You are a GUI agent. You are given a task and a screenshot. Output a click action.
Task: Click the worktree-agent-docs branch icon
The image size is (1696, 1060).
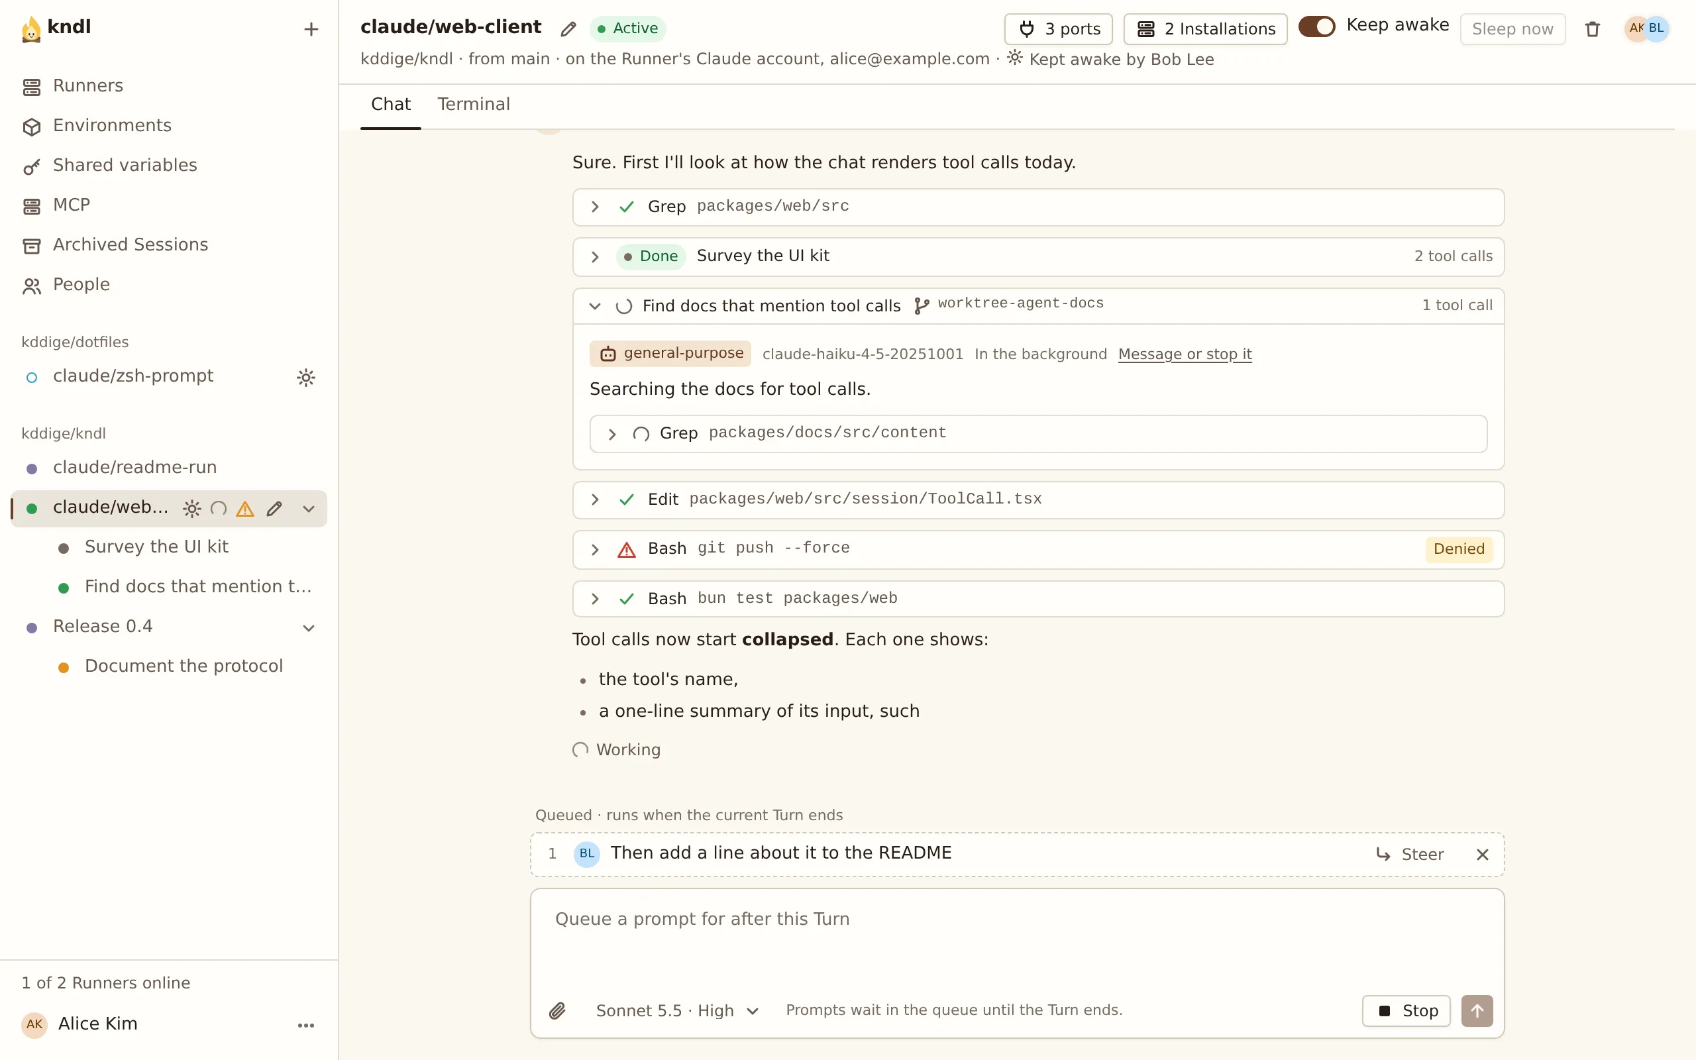click(x=921, y=305)
